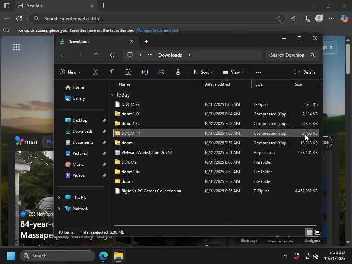Open Edge downloads icon

[307, 19]
